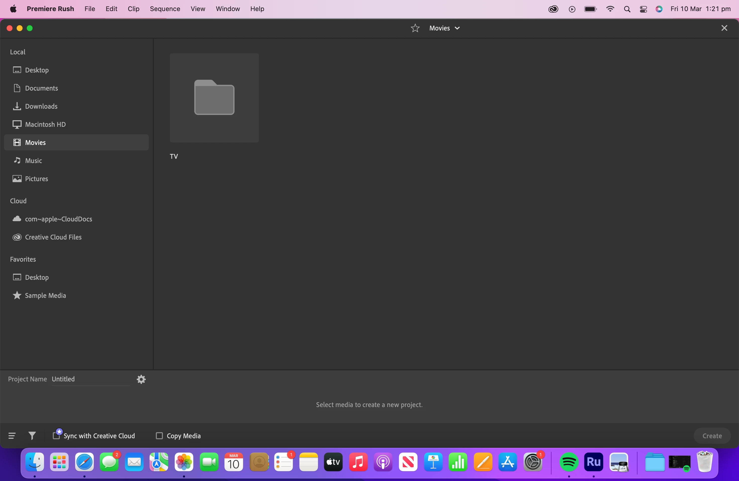Open the view options list icon

click(x=12, y=436)
